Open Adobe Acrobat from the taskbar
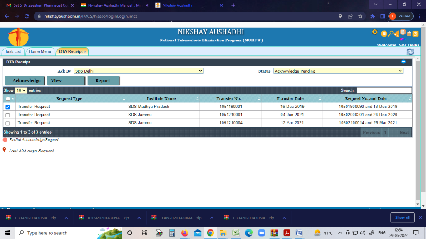426x239 pixels. point(287,233)
